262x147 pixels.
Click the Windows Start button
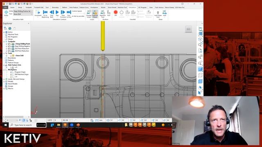coord(5,125)
